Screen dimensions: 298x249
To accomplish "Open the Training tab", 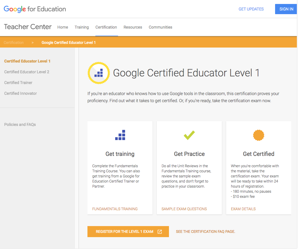I will click(82, 27).
